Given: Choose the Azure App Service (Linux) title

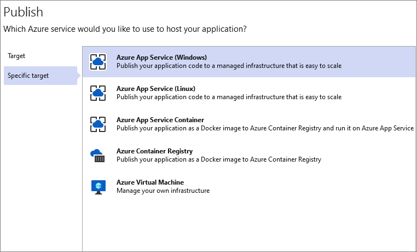Looking at the screenshot, I should [x=156, y=88].
